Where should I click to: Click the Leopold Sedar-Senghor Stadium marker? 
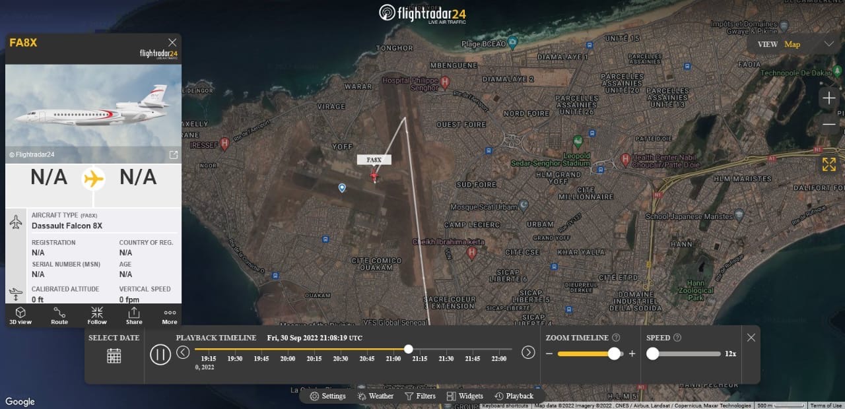click(x=578, y=141)
